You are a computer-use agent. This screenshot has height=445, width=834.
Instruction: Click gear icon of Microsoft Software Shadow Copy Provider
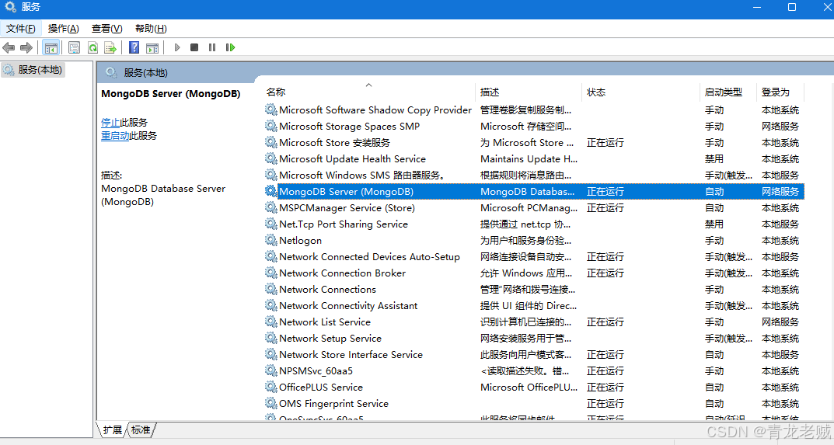click(271, 110)
